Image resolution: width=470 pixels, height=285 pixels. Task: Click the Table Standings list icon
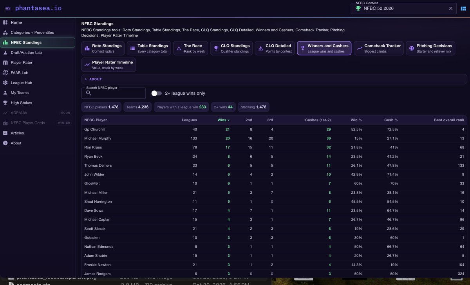tap(132, 48)
